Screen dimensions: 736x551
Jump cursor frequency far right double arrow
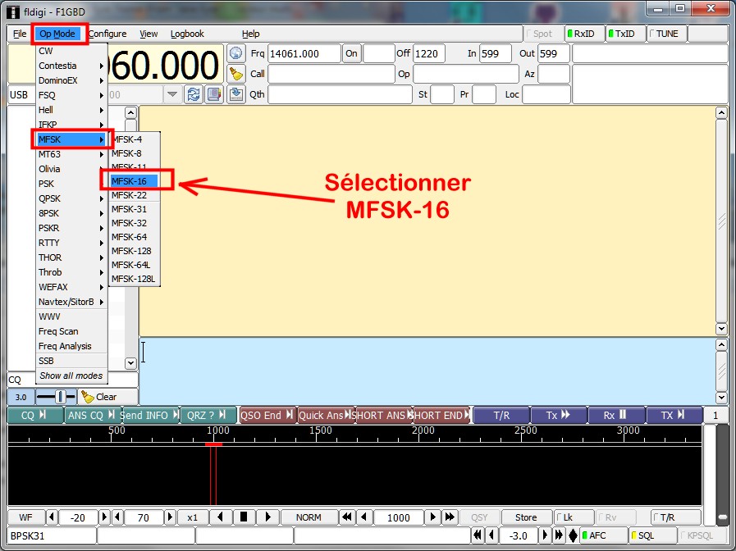click(x=449, y=517)
